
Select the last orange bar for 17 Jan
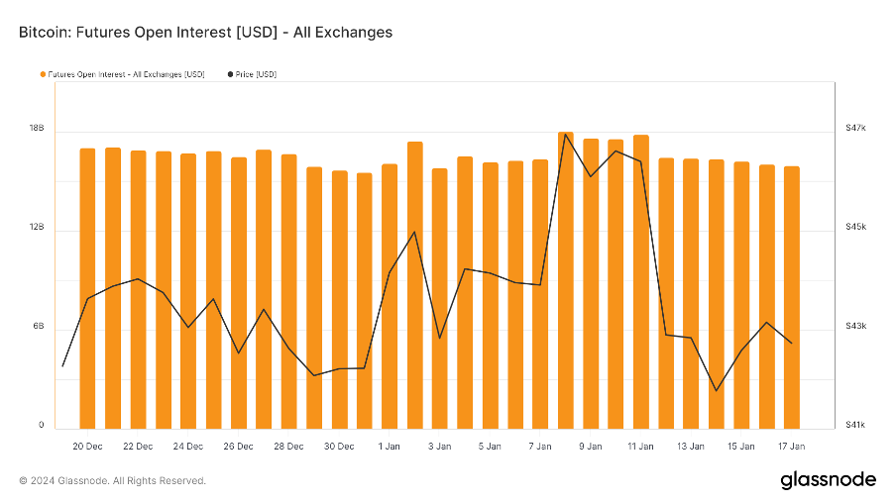click(x=791, y=297)
